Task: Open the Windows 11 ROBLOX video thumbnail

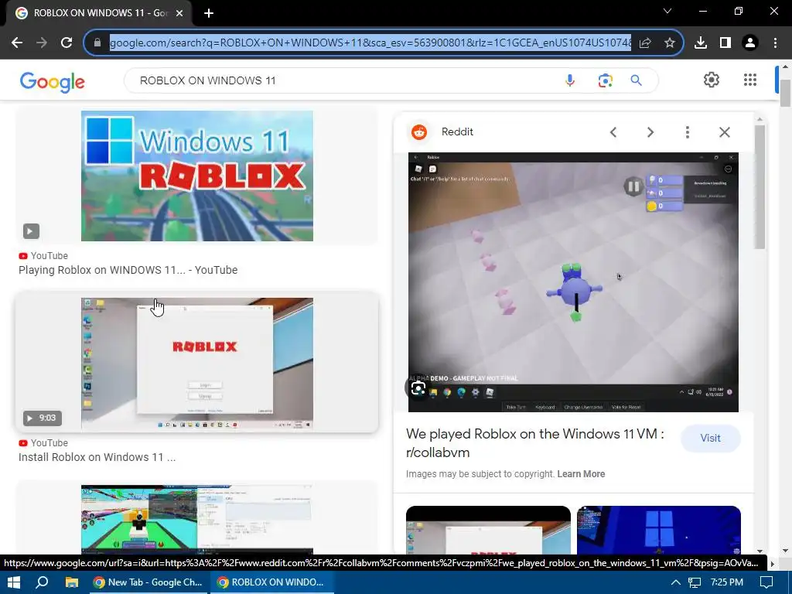Action: coord(197,176)
